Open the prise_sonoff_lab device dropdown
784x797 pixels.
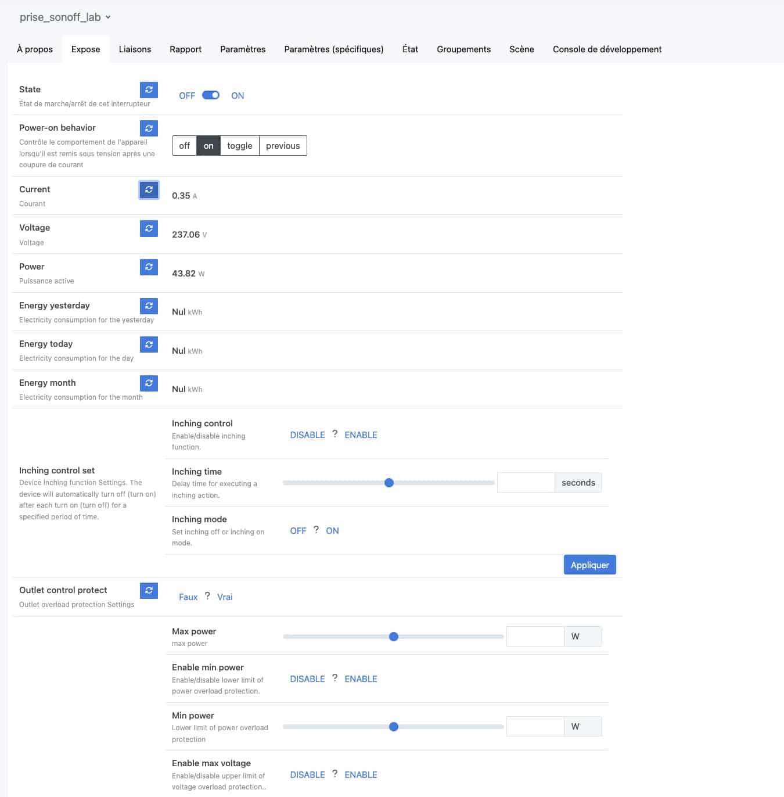click(65, 17)
